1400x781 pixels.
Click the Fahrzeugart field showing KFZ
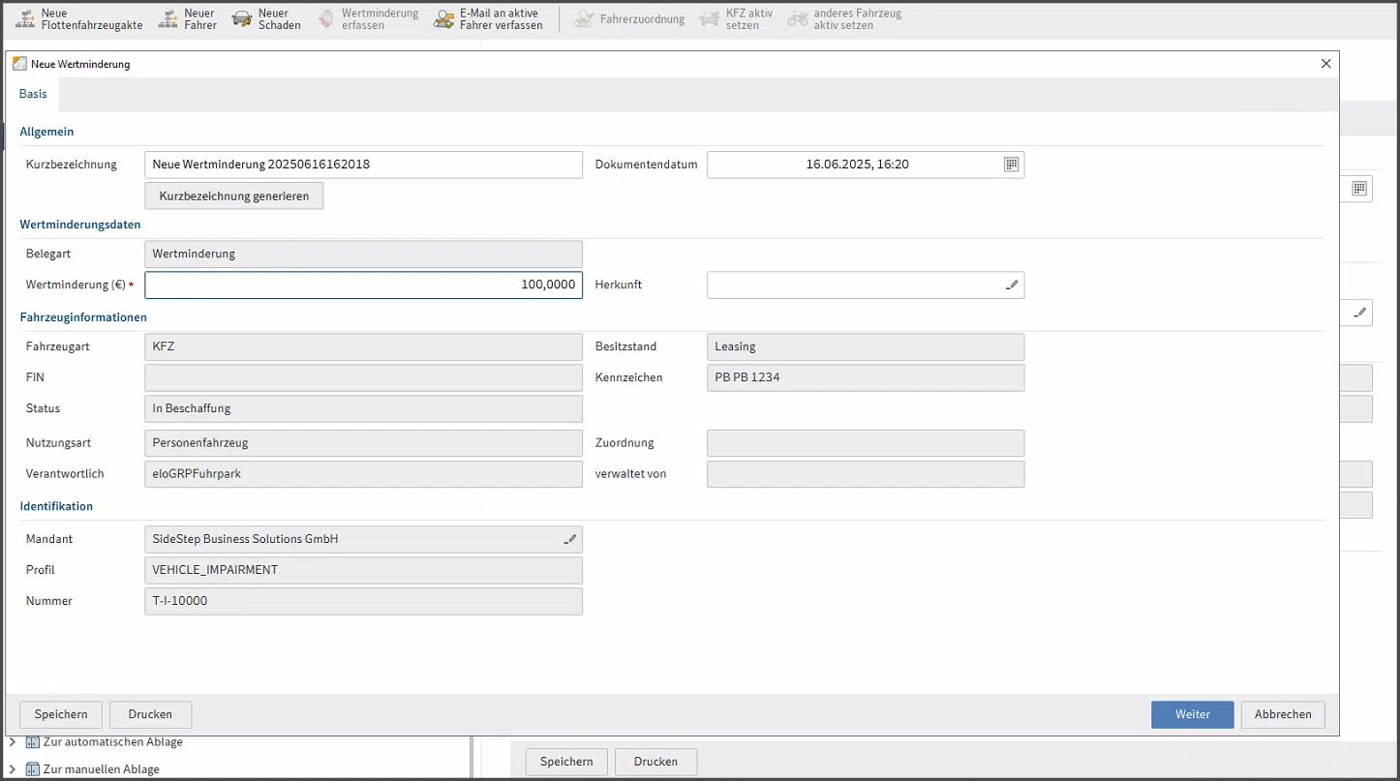363,346
